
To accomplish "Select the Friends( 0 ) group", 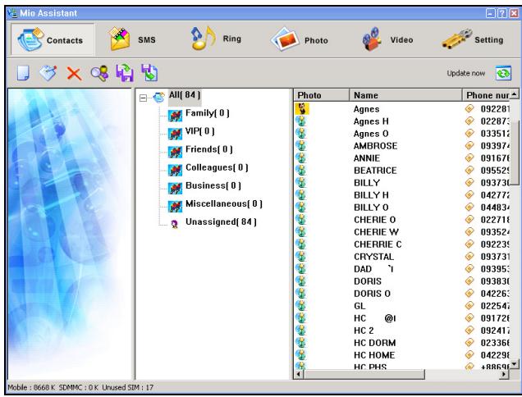I will pos(209,149).
